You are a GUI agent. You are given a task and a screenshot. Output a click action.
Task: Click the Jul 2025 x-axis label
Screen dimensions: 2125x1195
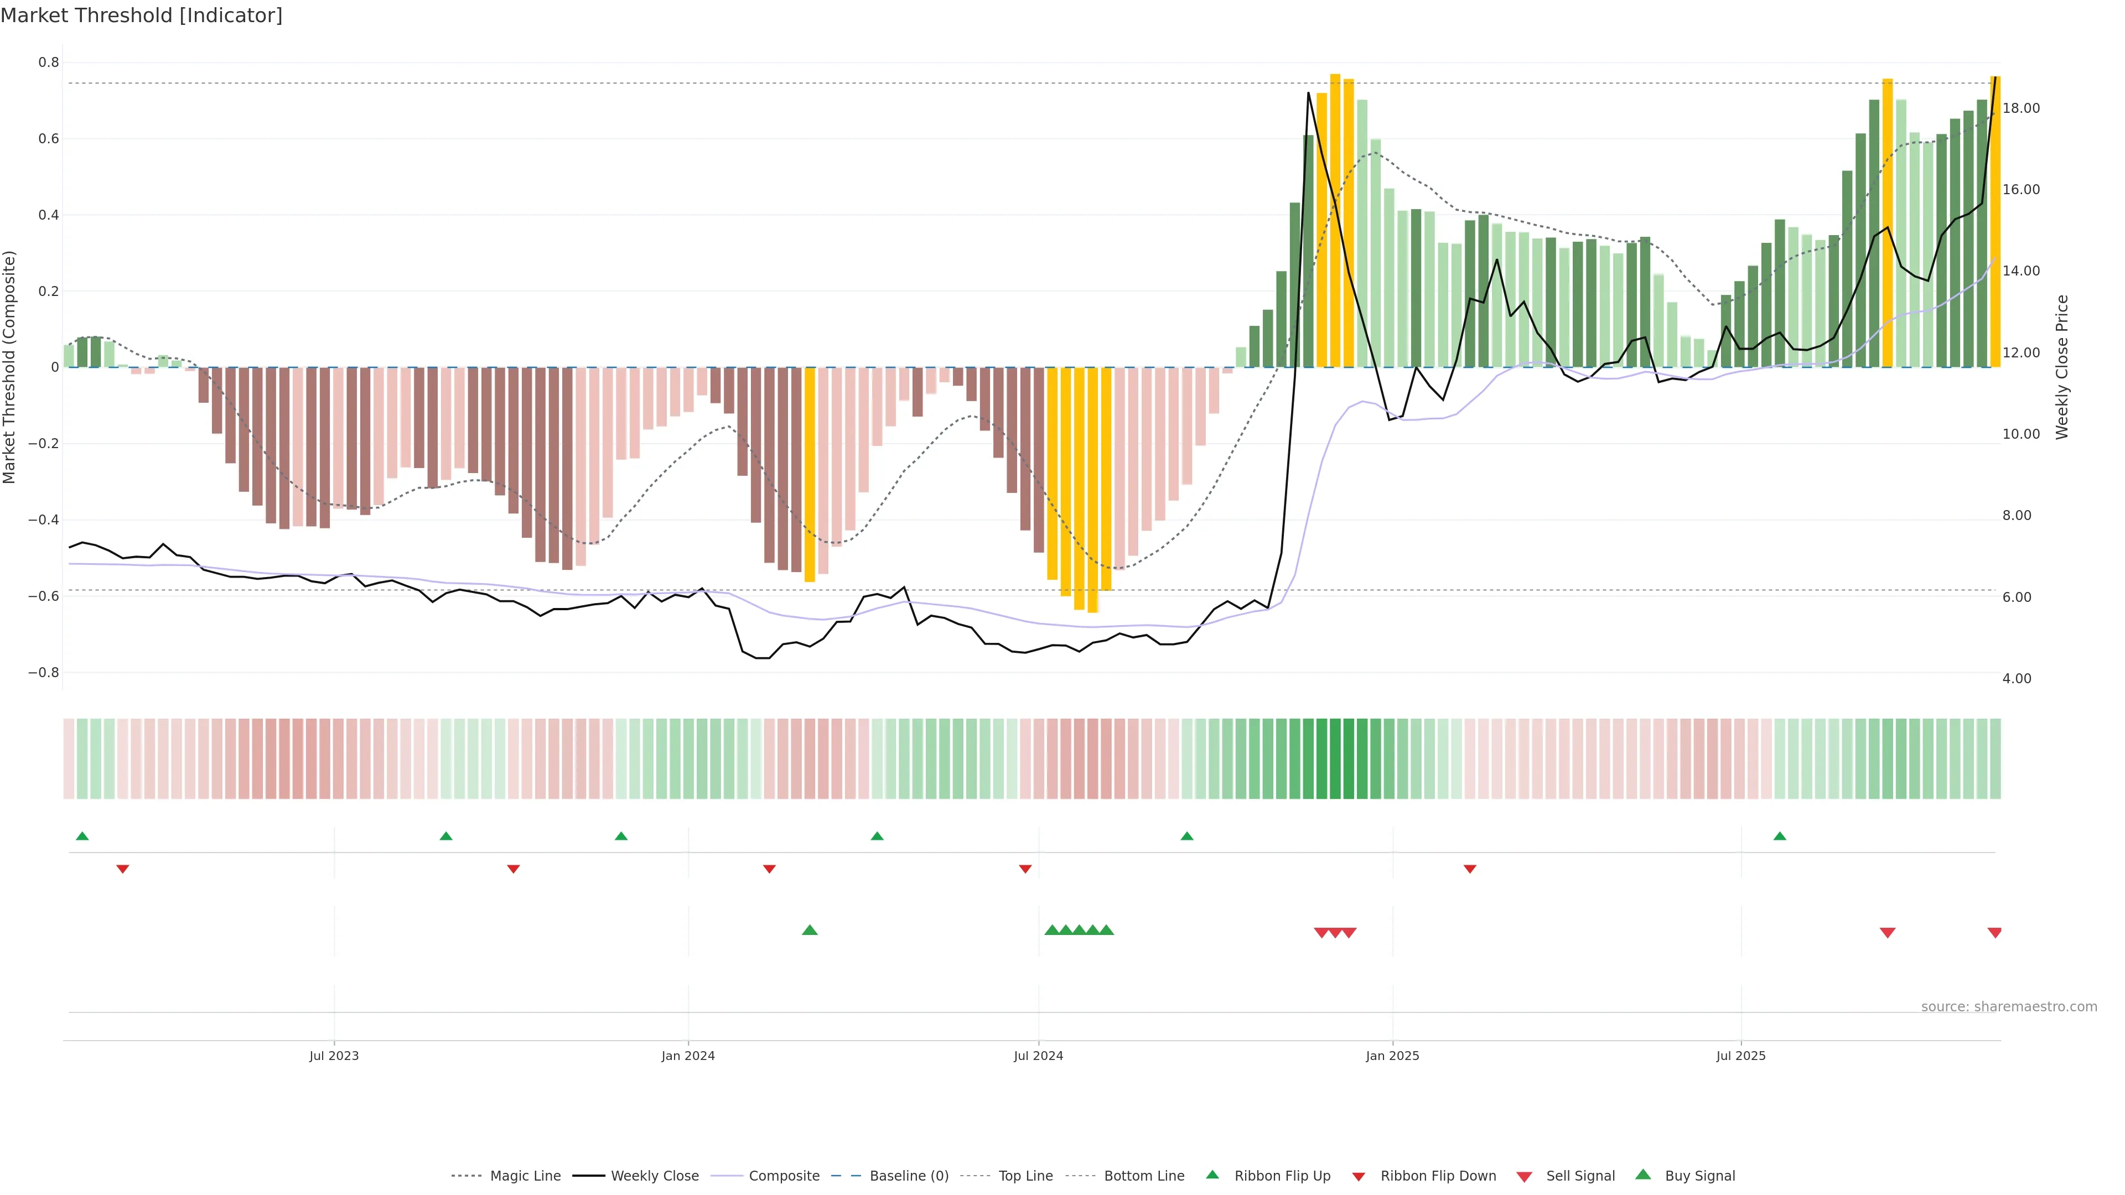coord(1740,1056)
